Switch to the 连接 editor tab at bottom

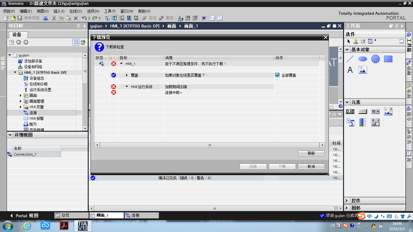pos(142,215)
